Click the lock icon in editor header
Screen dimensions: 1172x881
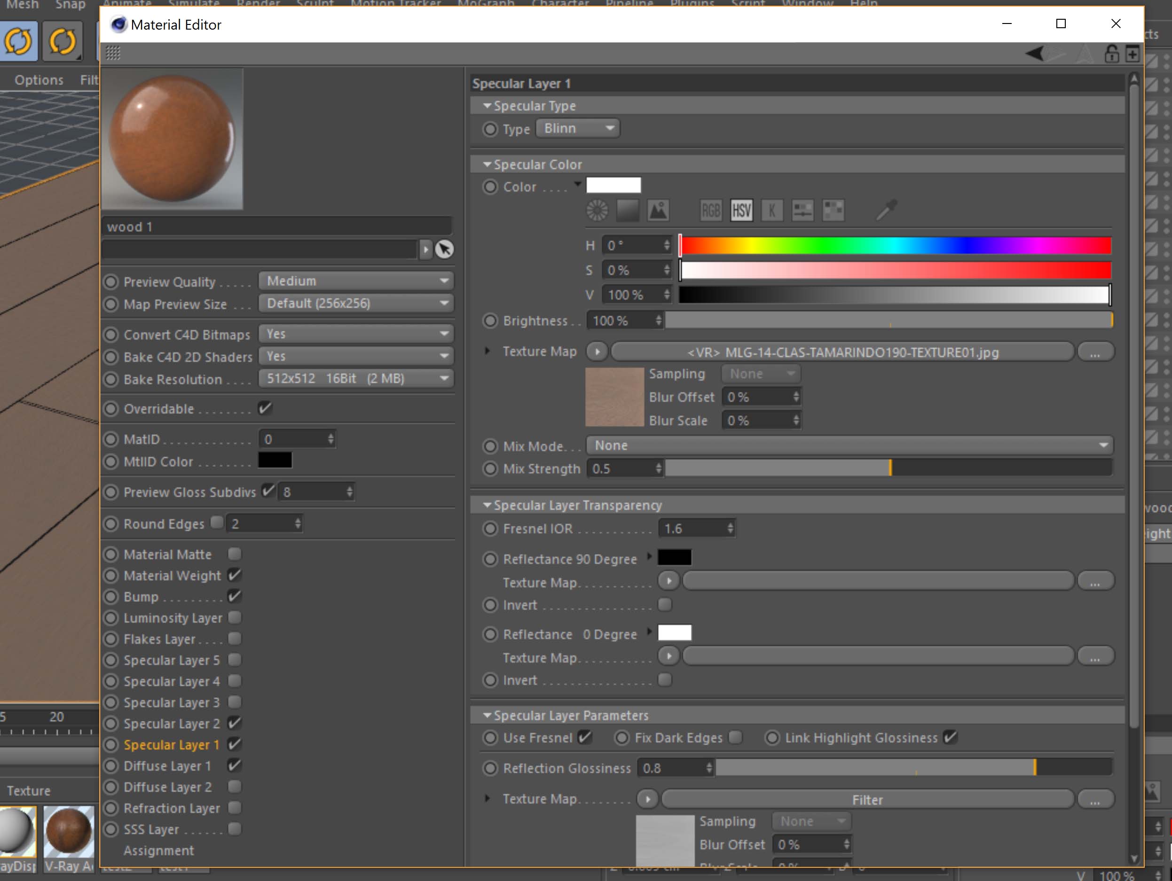[x=1112, y=54]
